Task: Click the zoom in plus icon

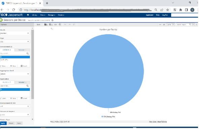Action: tap(164, 25)
